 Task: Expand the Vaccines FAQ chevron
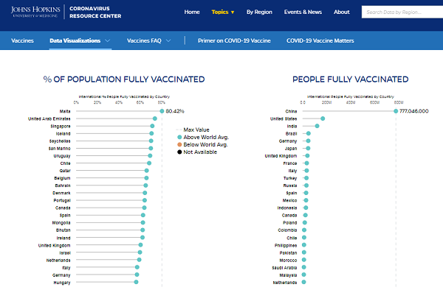(x=168, y=40)
